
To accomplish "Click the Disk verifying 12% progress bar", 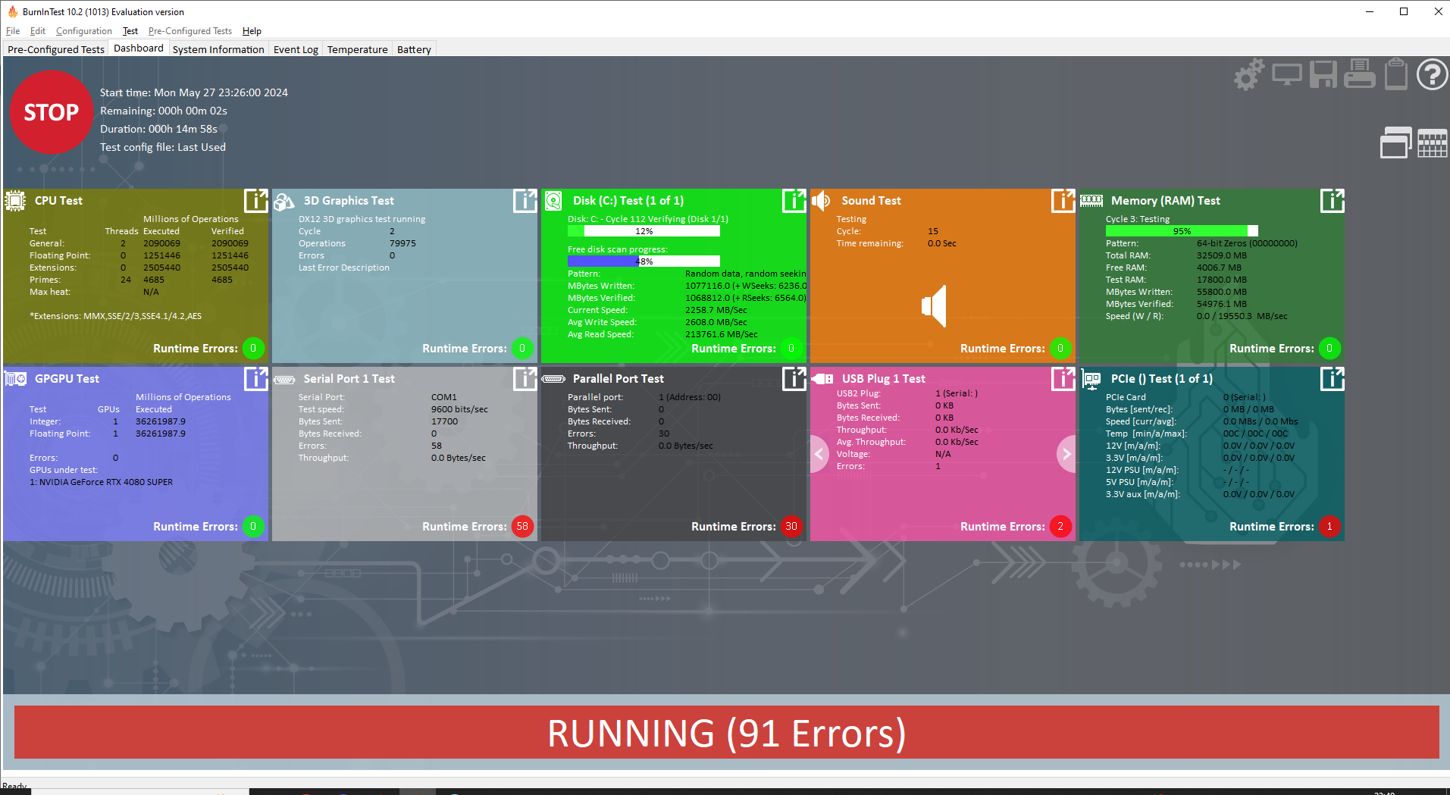I will tap(644, 231).
